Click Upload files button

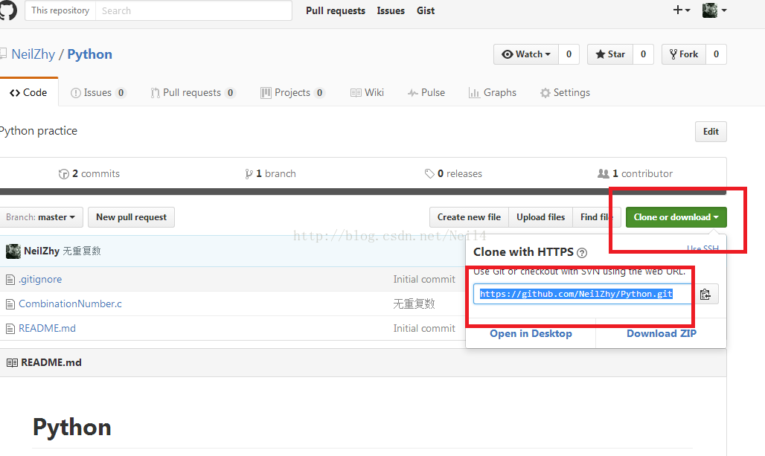pos(540,217)
